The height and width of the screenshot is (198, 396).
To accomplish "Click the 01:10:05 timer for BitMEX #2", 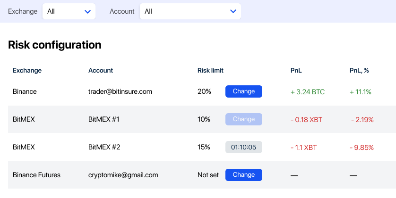I will pos(244,147).
